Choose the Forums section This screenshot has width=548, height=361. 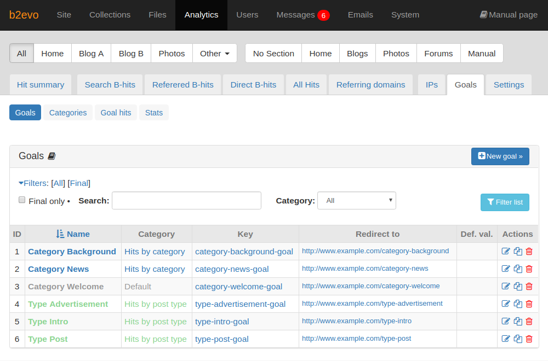tap(438, 54)
